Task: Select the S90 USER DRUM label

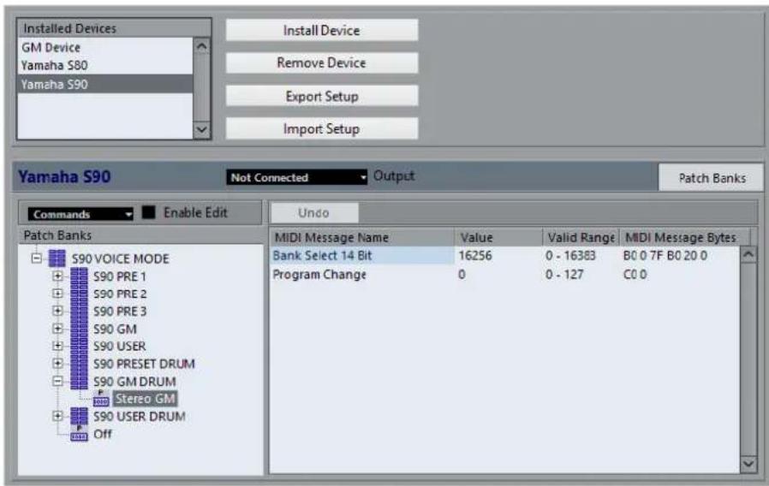Action: click(140, 416)
